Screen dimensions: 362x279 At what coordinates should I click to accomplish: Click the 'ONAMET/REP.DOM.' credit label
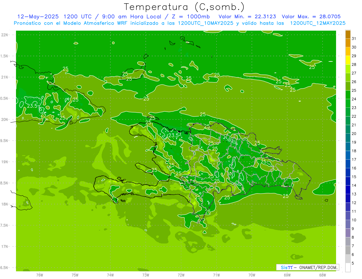[x=319, y=267]
